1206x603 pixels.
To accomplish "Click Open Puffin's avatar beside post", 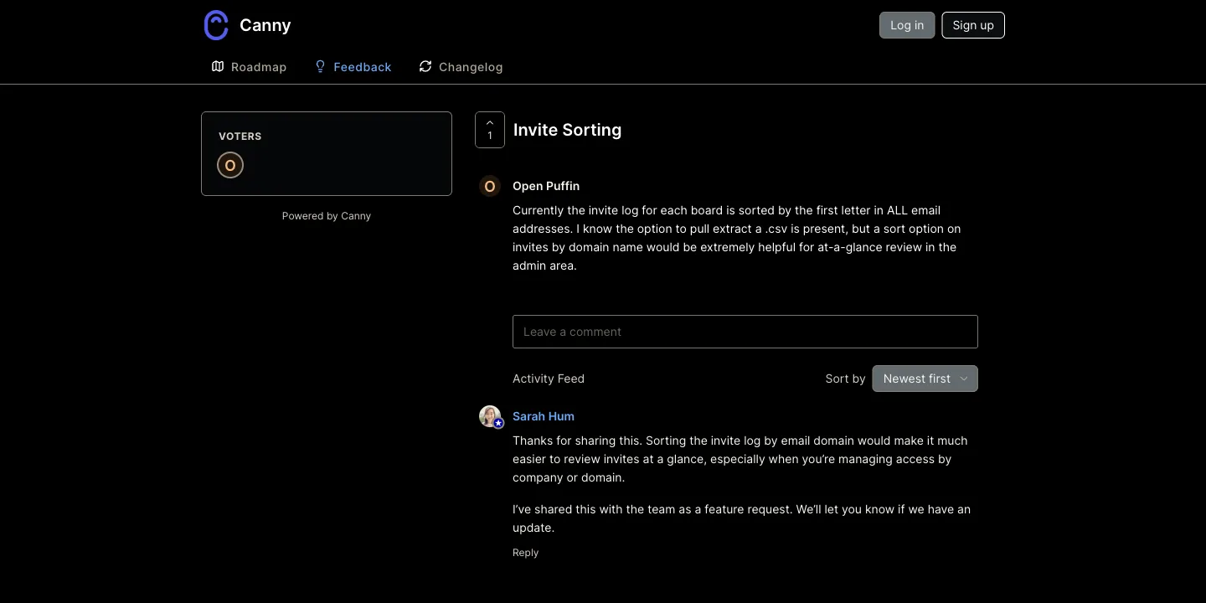I will point(490,186).
